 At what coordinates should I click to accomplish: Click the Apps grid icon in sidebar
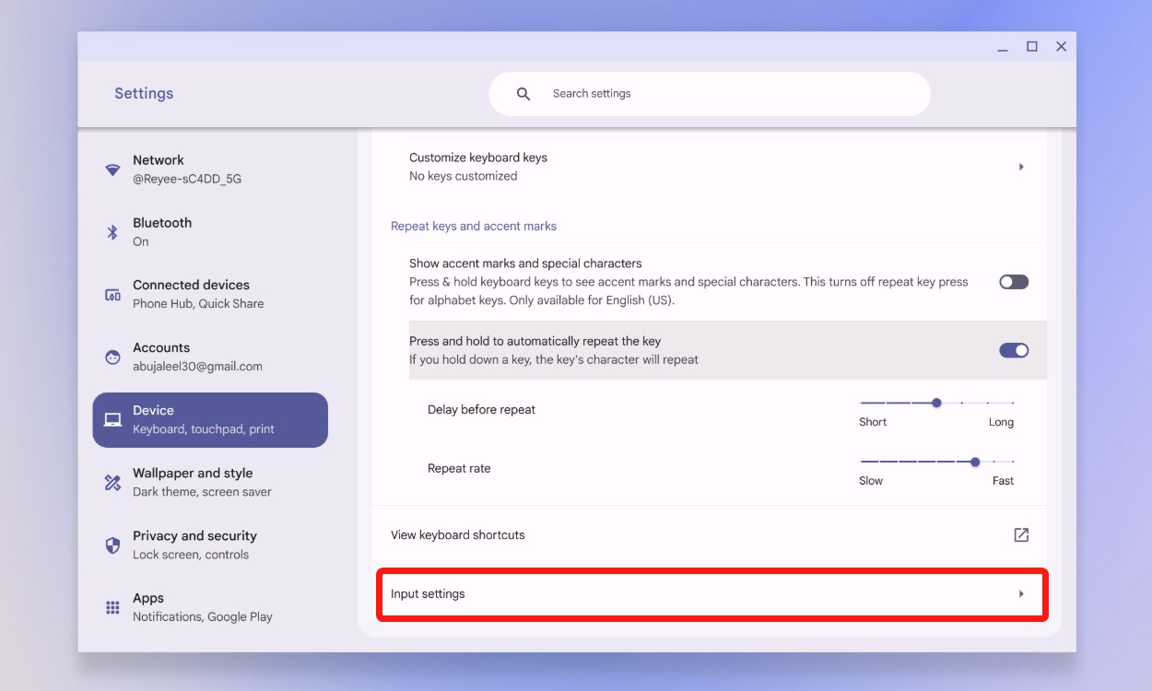click(x=112, y=608)
